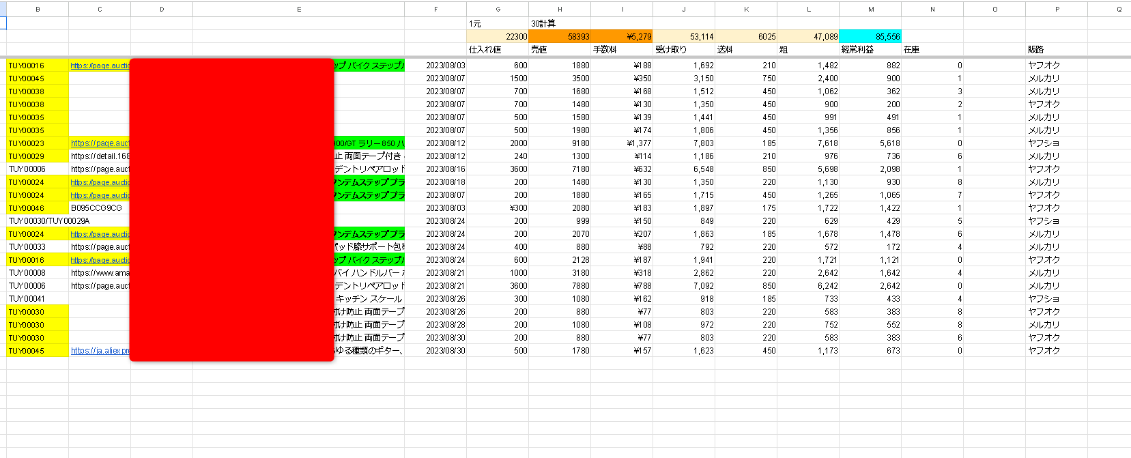1131x458 pixels.
Task: Select column header F
Action: coord(435,10)
